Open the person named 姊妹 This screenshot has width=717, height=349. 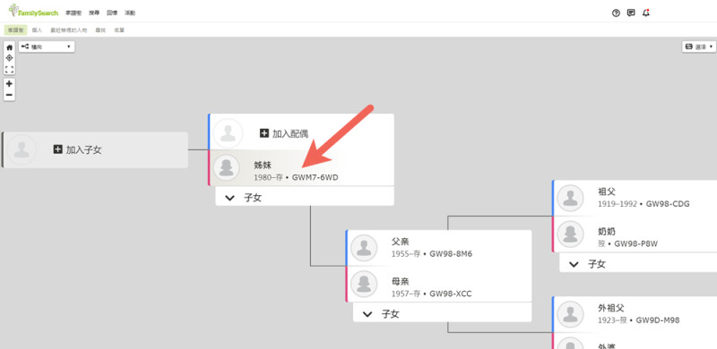coord(263,166)
